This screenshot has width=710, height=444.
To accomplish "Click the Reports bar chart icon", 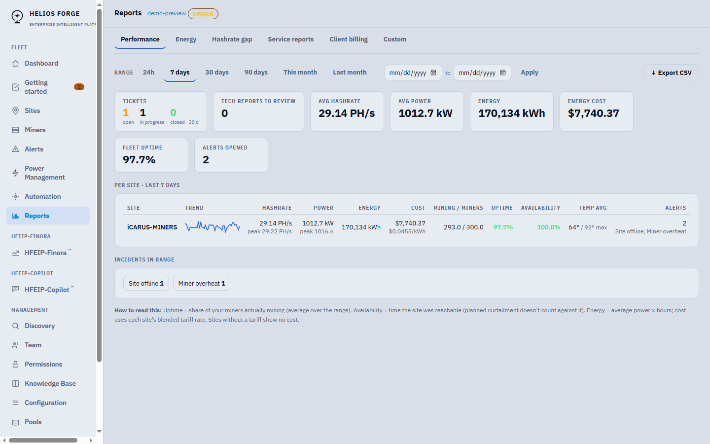I will [x=15, y=216].
